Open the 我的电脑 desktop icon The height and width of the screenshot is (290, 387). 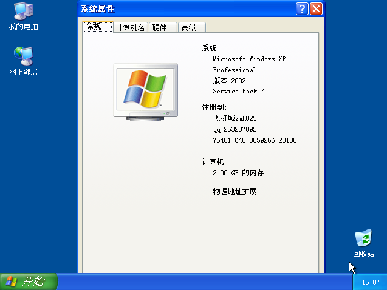tap(24, 16)
